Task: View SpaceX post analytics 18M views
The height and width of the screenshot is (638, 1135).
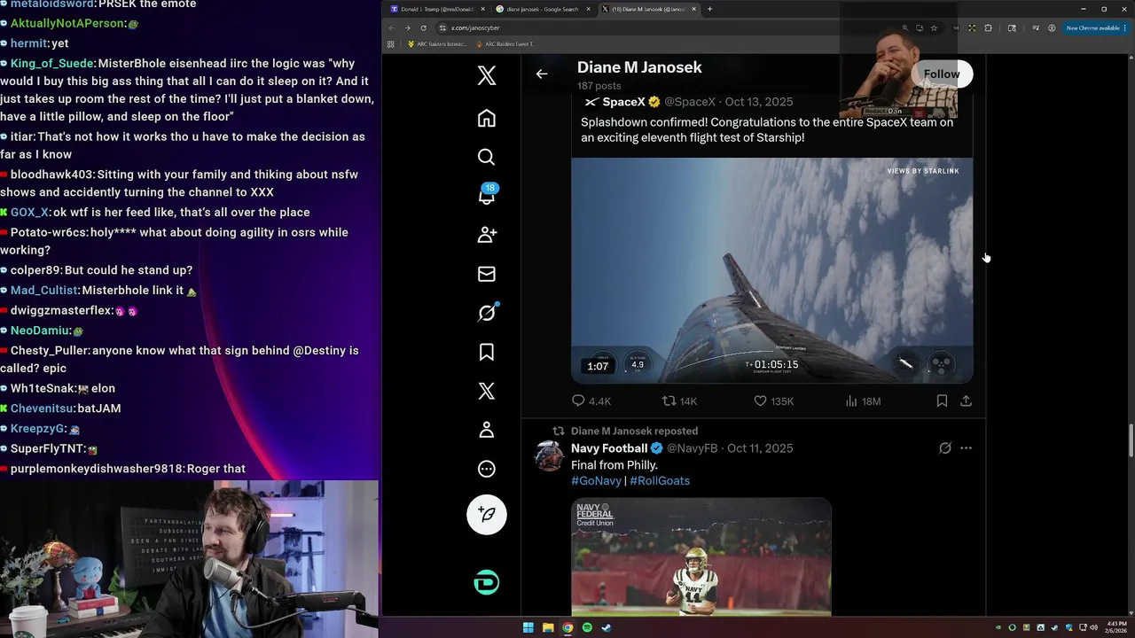Action: [x=863, y=401]
